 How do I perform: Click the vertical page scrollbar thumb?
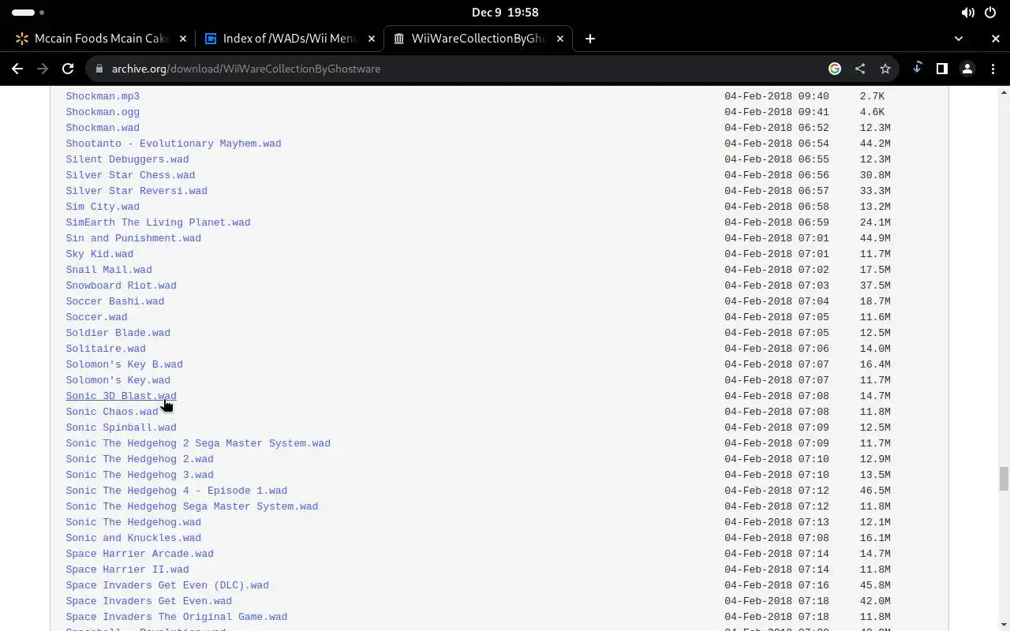pyautogui.click(x=1004, y=479)
